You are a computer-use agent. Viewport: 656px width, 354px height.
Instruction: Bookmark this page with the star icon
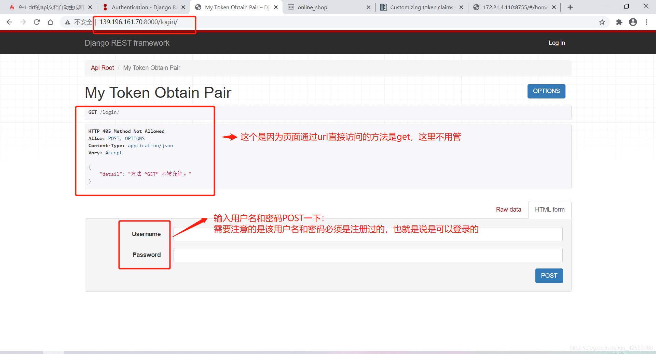(602, 22)
